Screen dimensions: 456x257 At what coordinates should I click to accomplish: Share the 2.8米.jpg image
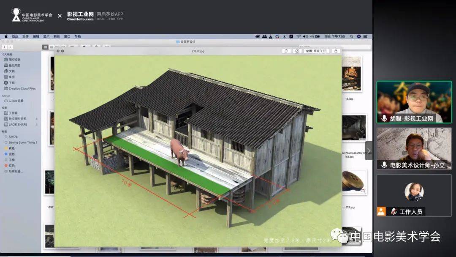pos(336,51)
